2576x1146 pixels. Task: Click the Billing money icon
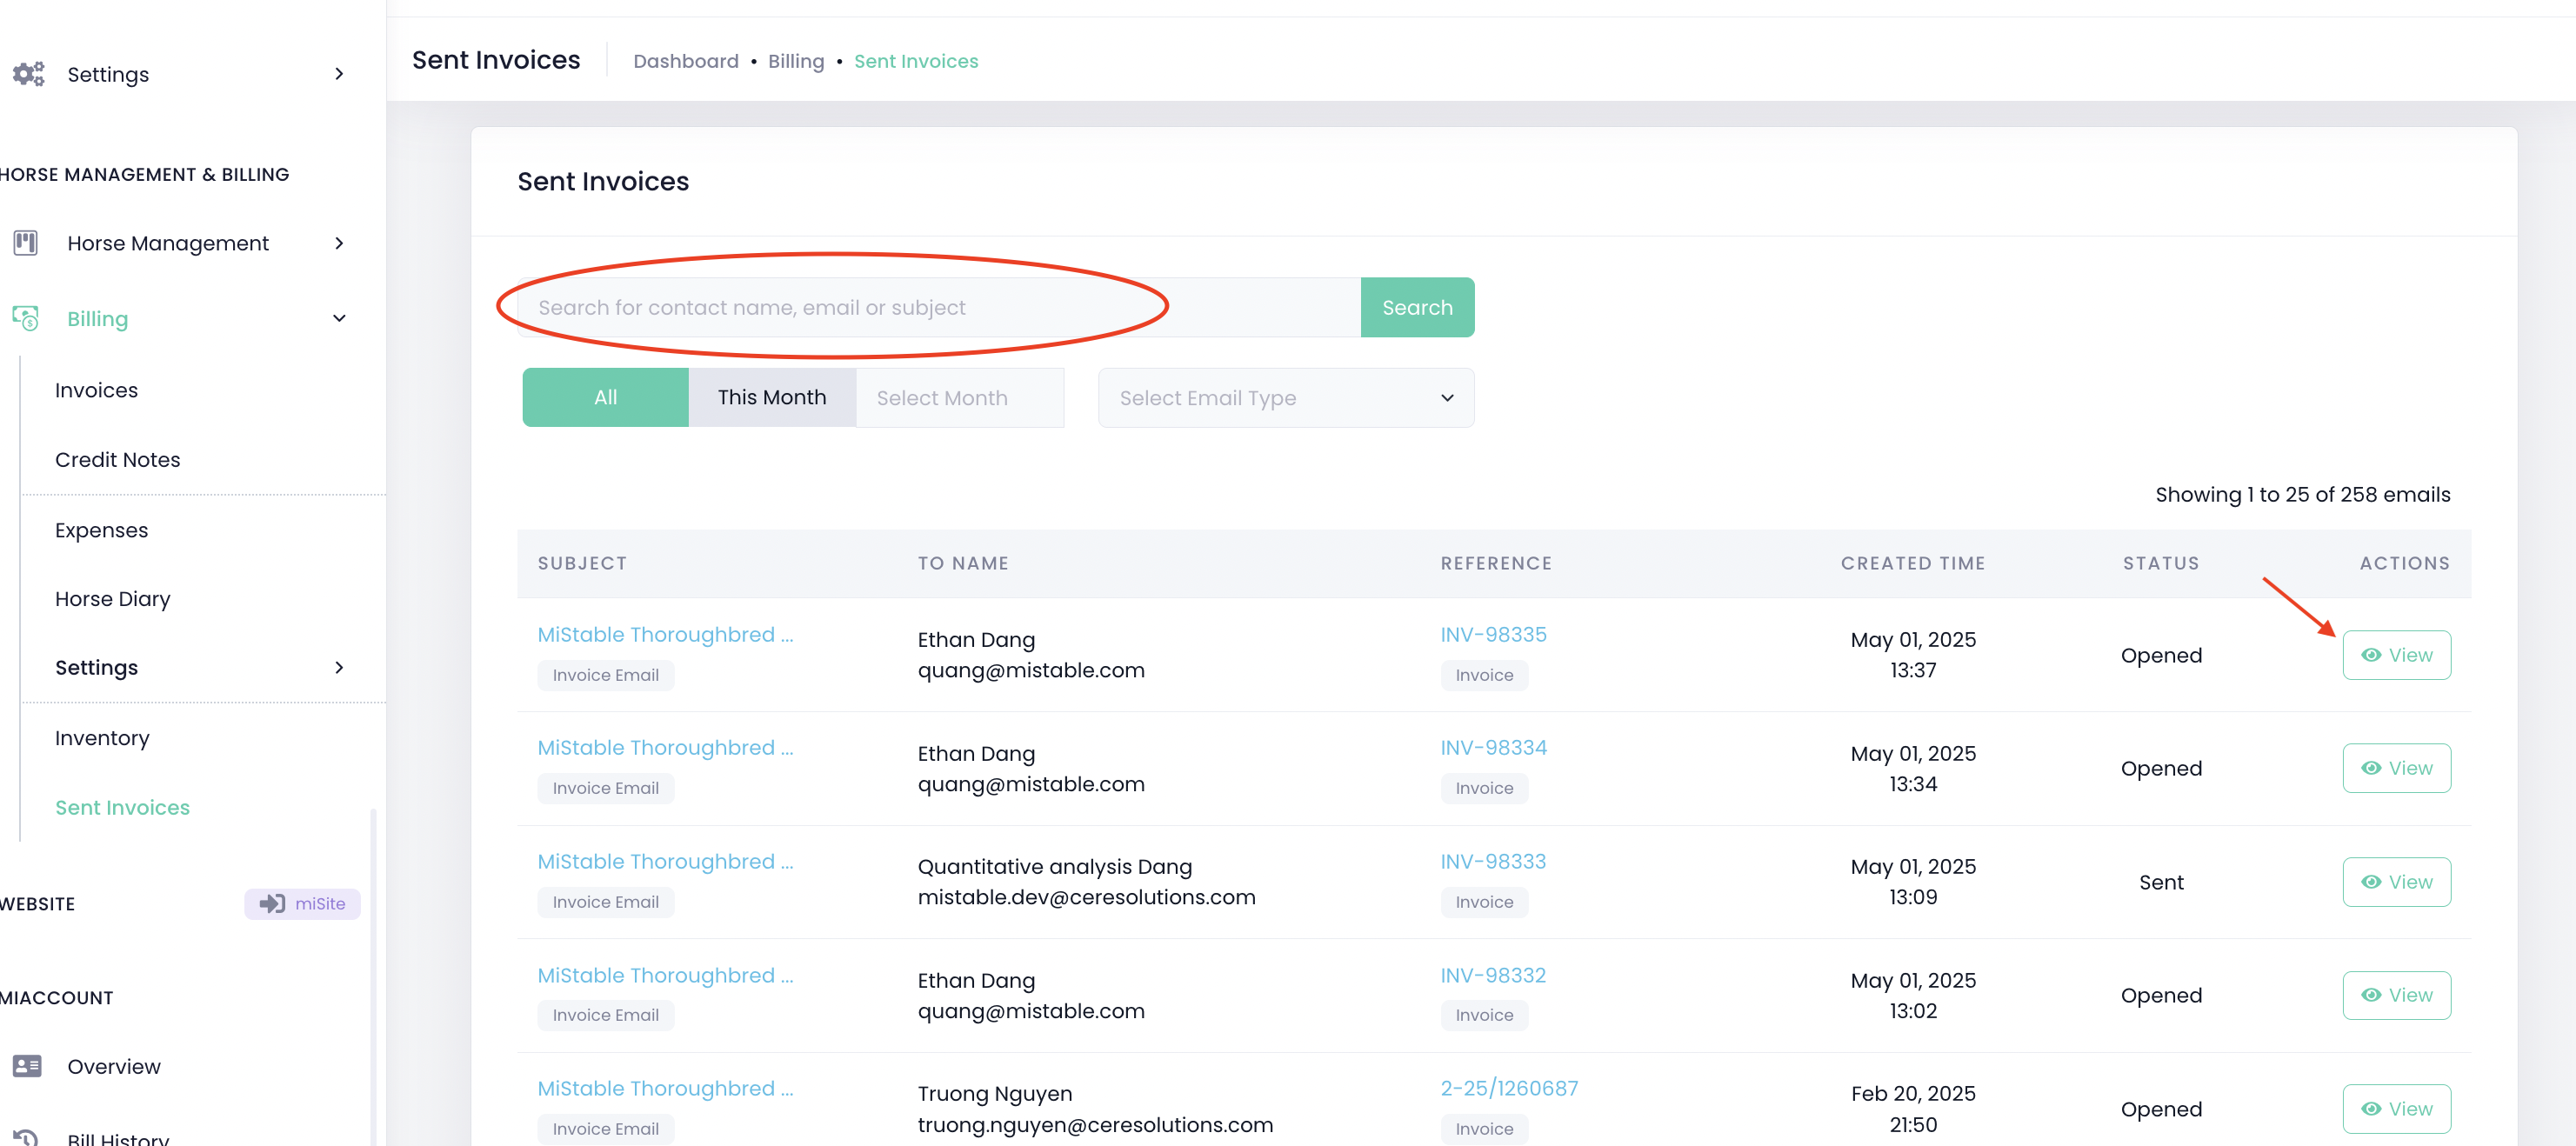tap(26, 318)
